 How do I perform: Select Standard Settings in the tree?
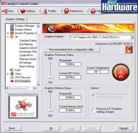pyautogui.click(x=28, y=41)
